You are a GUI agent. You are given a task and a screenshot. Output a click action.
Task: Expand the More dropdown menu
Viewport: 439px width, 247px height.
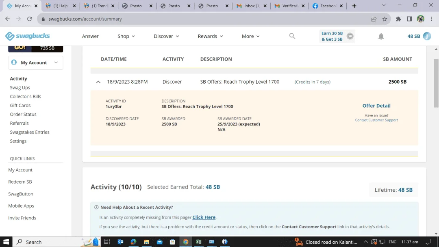tap(250, 37)
